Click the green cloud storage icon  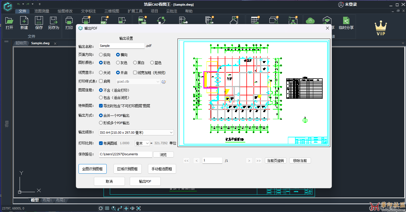tap(310, 21)
